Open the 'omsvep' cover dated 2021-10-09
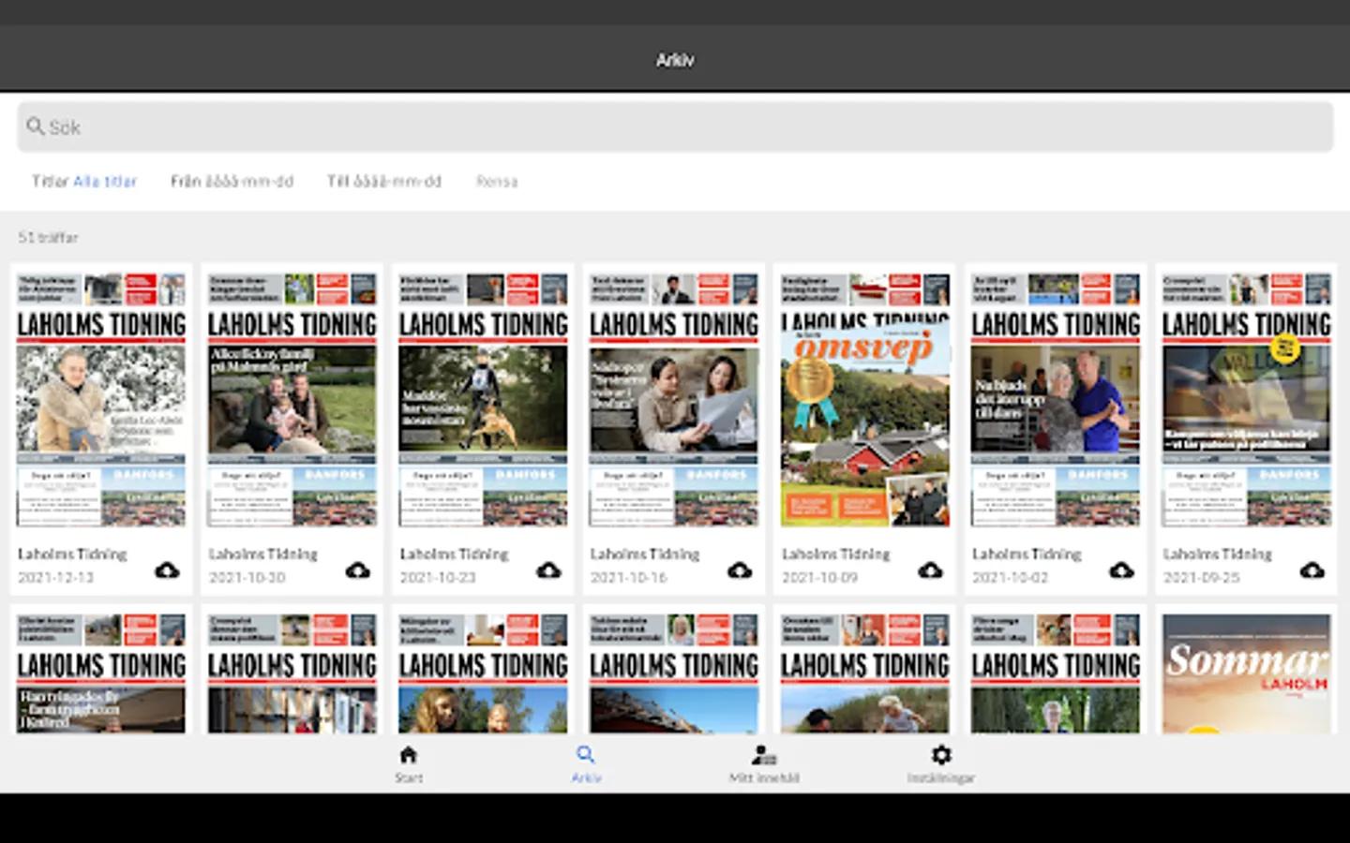Image resolution: width=1350 pixels, height=843 pixels. coord(864,399)
